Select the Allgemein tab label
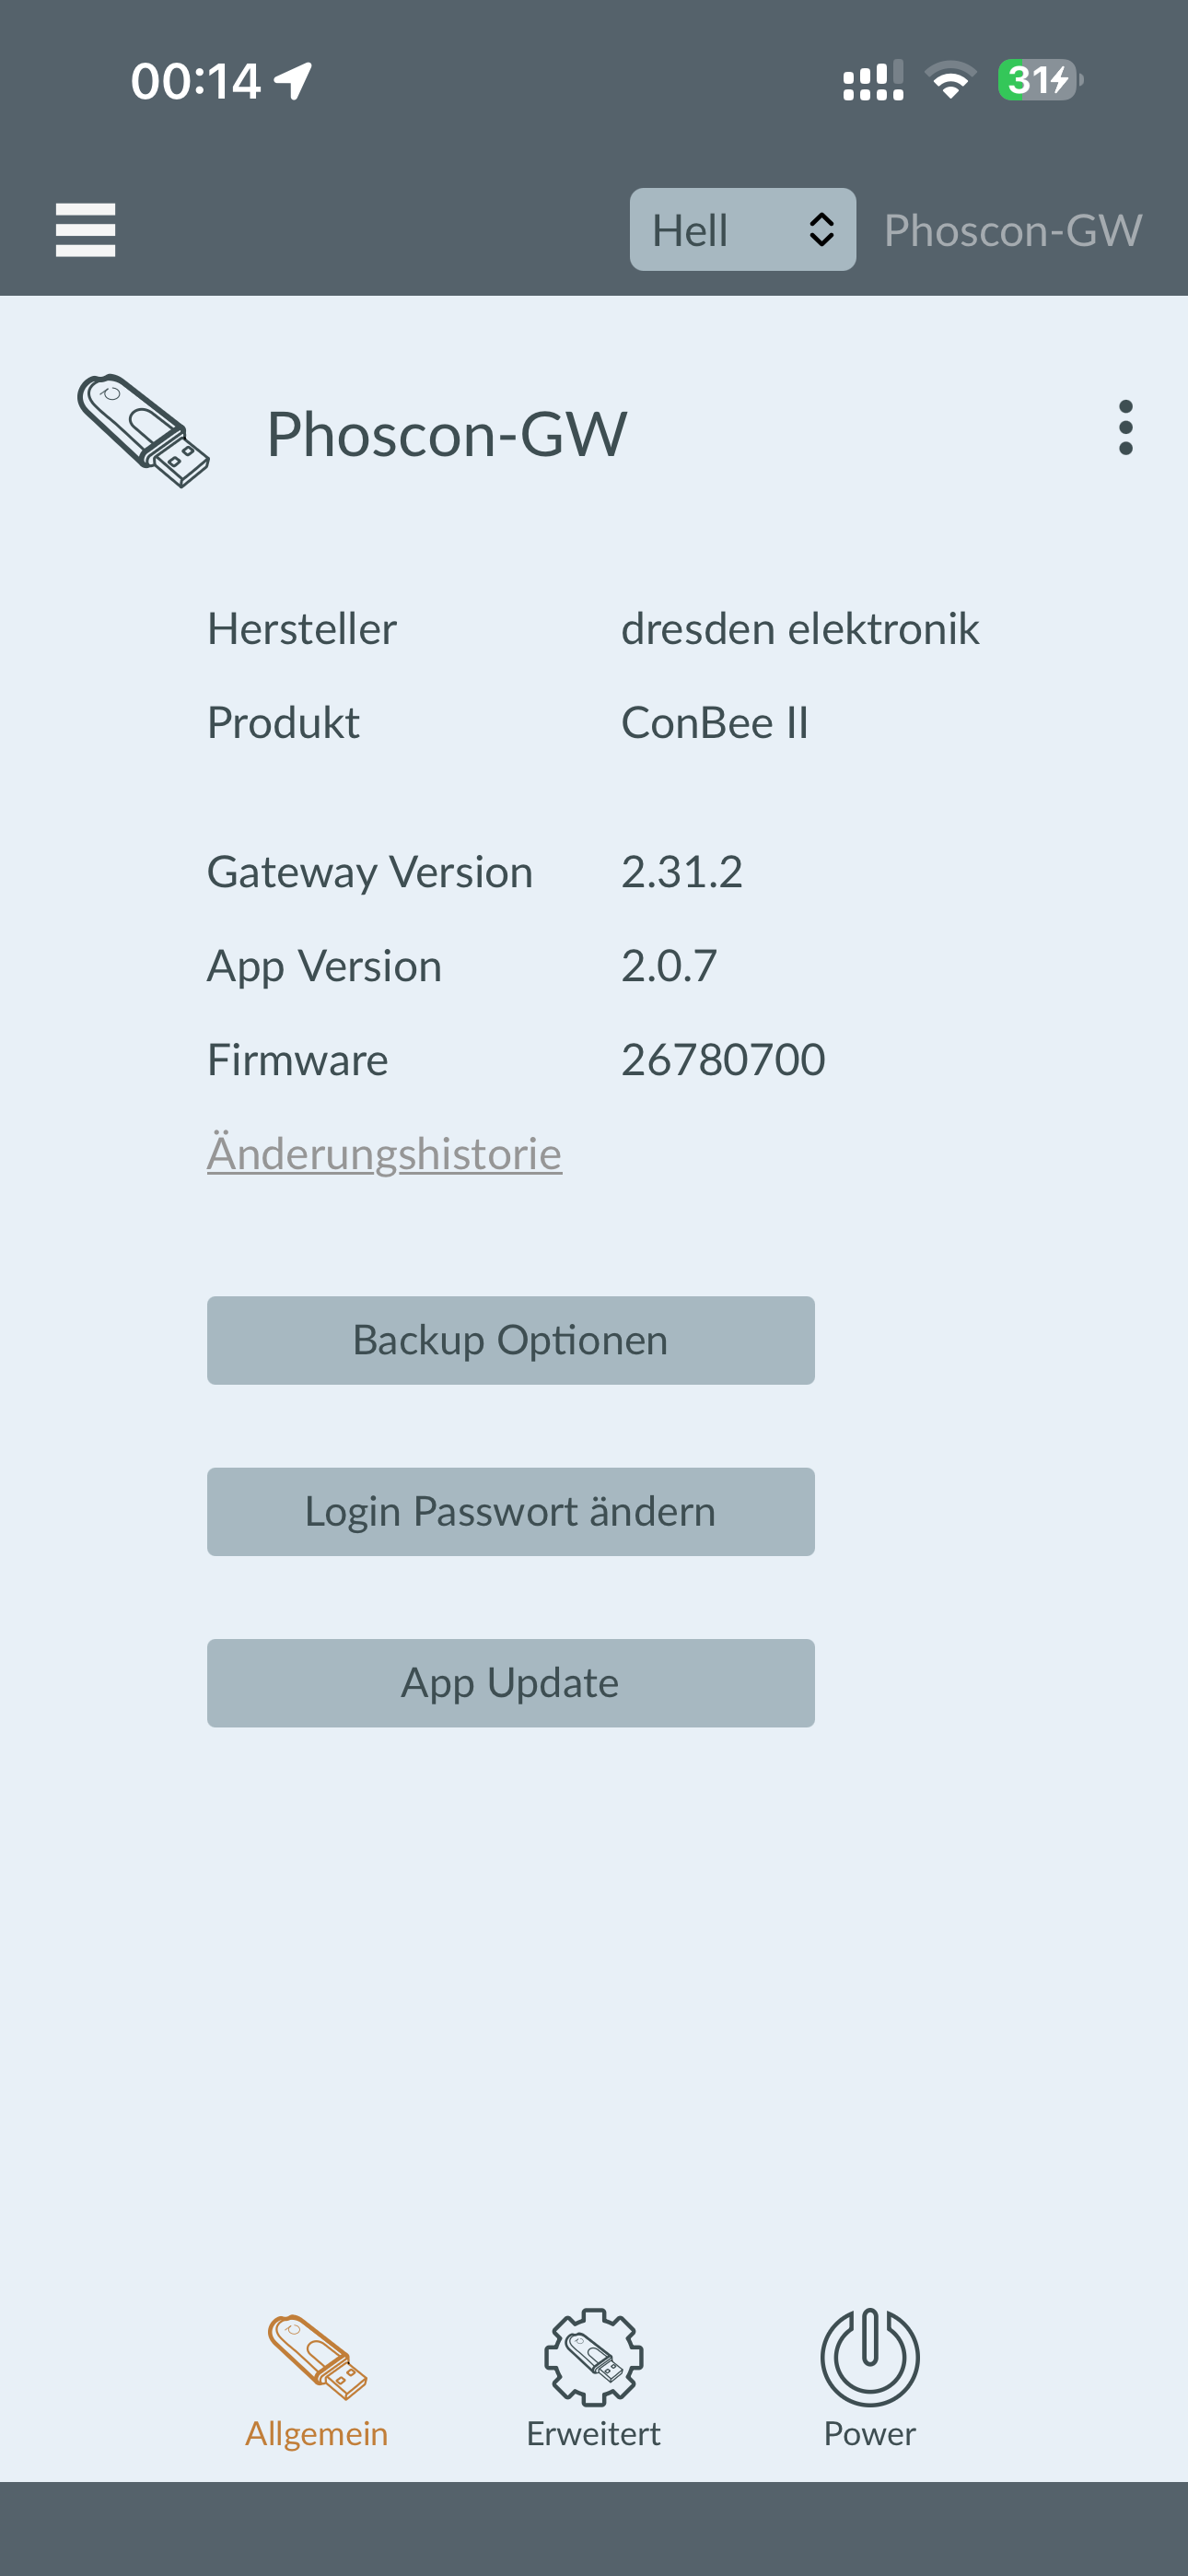 [317, 2432]
